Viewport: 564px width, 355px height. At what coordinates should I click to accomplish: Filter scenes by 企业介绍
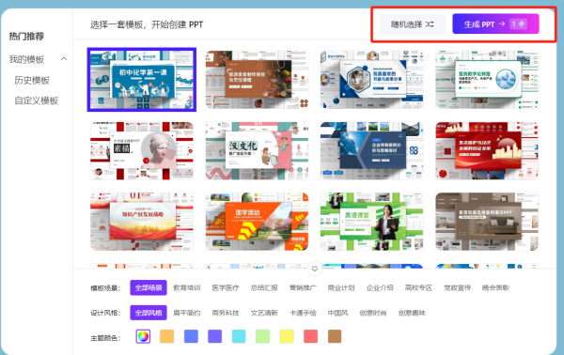click(x=380, y=287)
